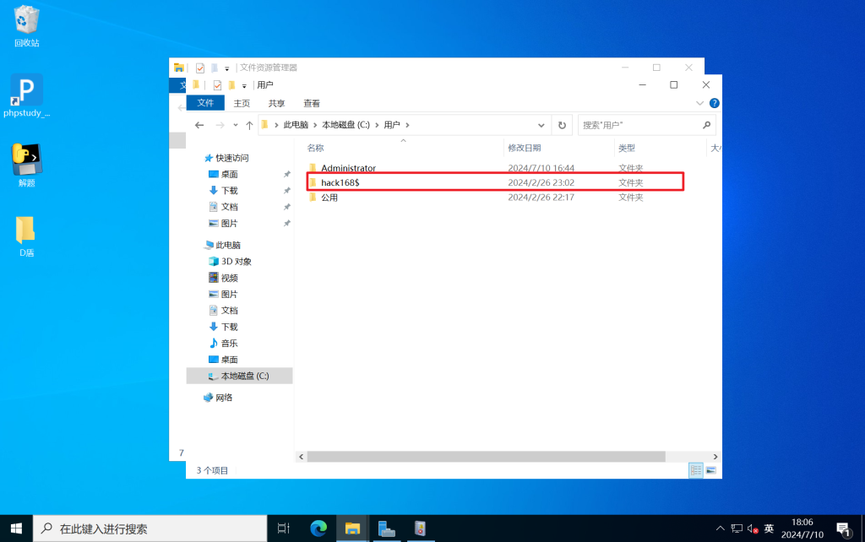Navigate back using the back arrow
The image size is (865, 542).
coord(199,125)
